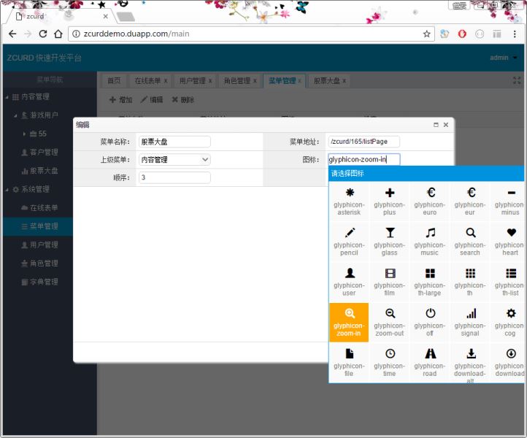Select the glyphicon-signal icon
The width and height of the screenshot is (527, 438).
[x=470, y=323]
